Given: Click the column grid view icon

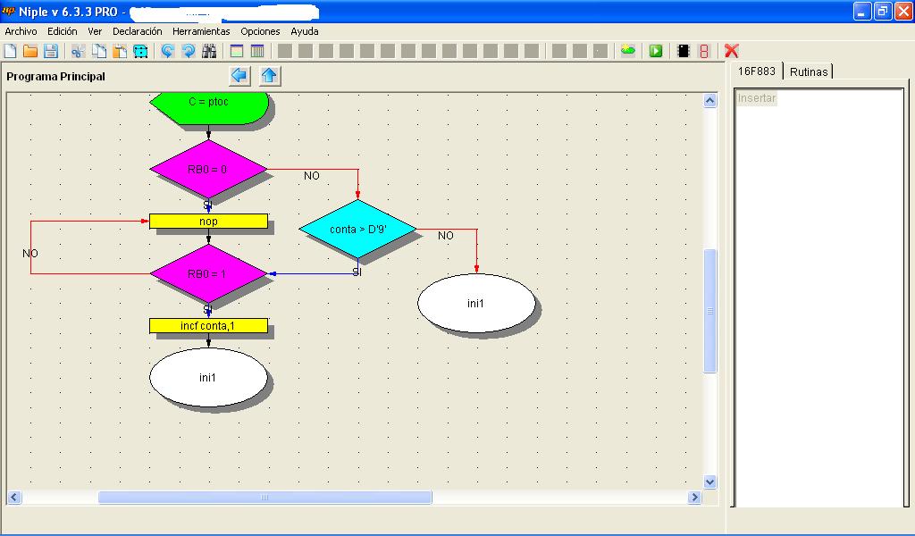Looking at the screenshot, I should (257, 51).
